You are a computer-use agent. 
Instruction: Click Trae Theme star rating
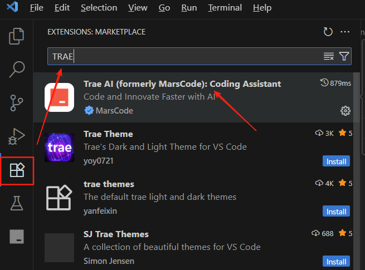coord(345,133)
